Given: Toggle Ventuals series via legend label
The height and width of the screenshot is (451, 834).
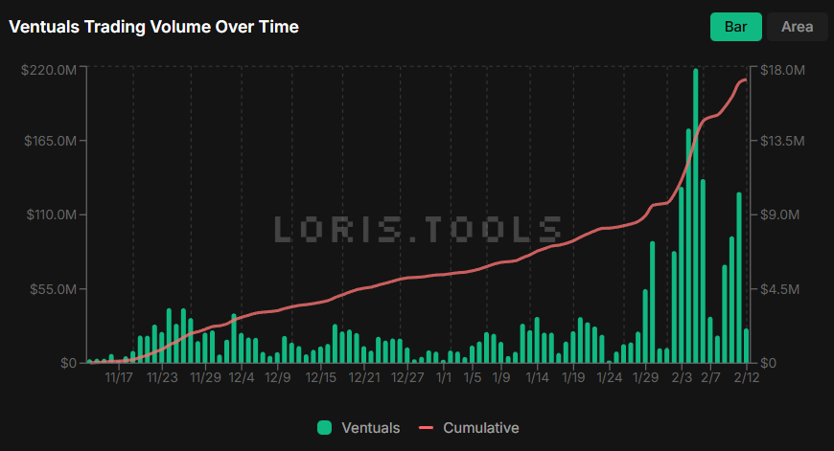Looking at the screenshot, I should [x=369, y=428].
